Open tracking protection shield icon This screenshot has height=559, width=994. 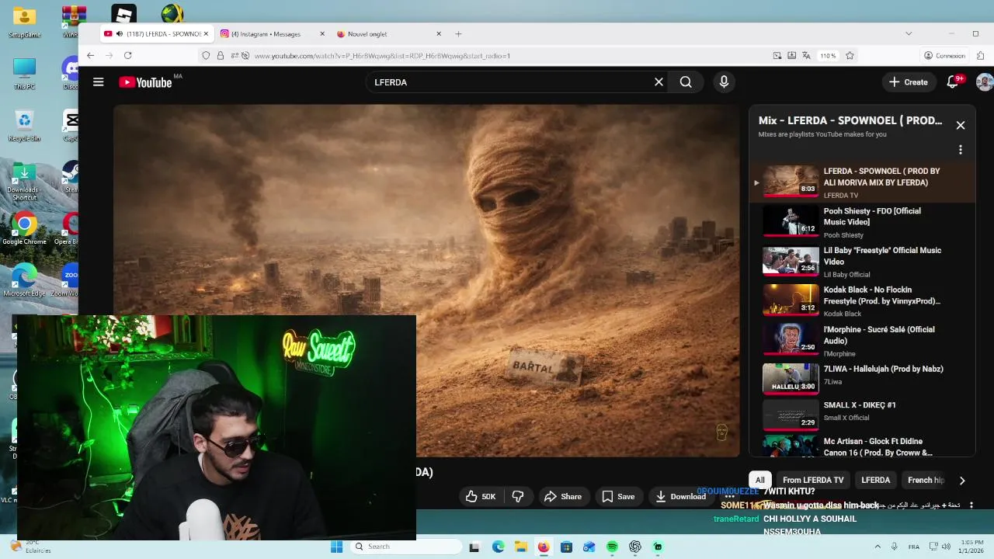[206, 55]
